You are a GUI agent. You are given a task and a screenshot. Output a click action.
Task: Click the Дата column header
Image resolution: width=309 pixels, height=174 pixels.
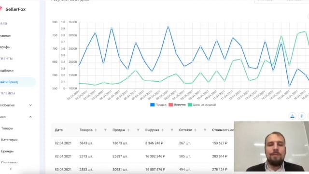tap(59, 130)
